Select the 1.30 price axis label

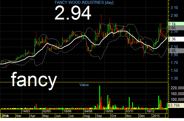coord(174,78)
